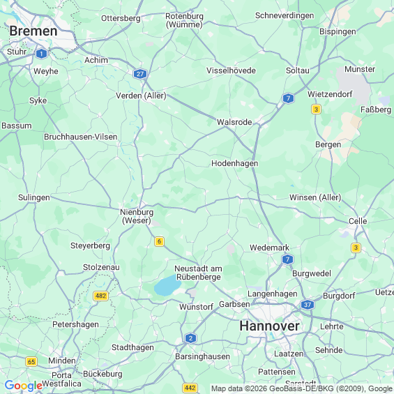
Task: Click the yellow B6 road shield
Action: tap(159, 241)
